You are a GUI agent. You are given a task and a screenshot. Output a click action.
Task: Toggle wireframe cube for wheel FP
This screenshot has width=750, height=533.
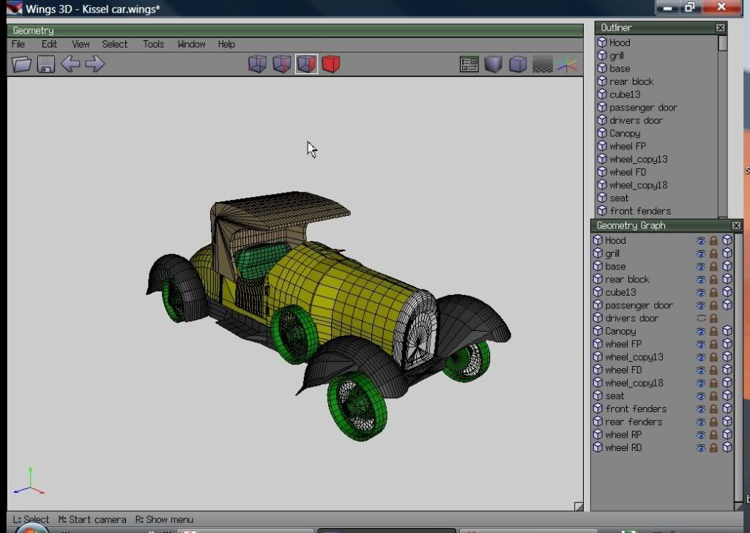[x=727, y=344]
